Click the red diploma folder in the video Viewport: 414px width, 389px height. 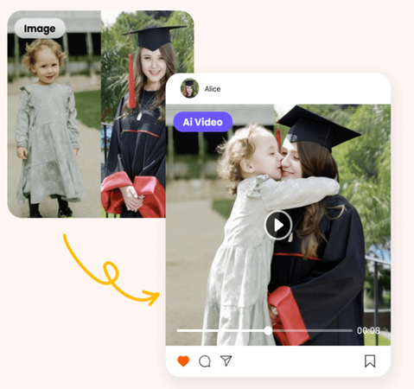click(x=288, y=316)
